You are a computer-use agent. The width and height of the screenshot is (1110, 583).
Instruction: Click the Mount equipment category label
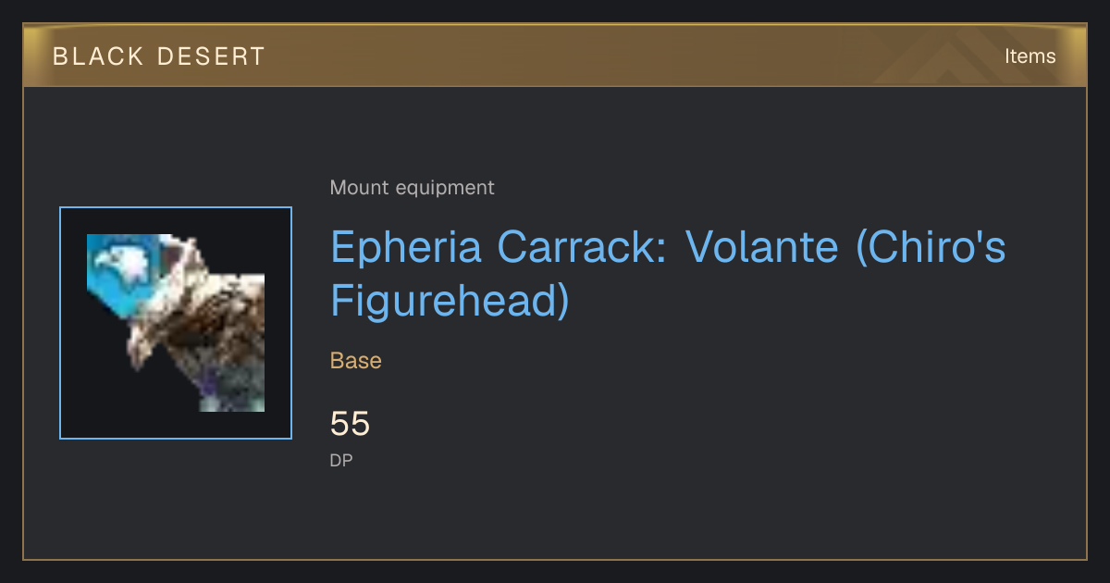point(412,188)
